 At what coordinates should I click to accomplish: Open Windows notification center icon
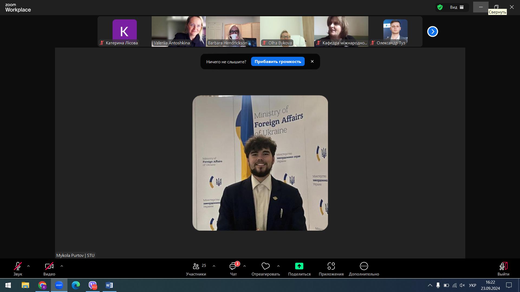[509, 285]
